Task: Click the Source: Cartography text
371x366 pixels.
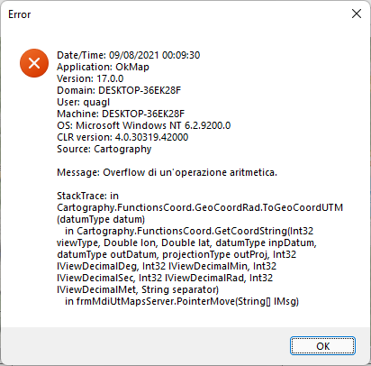Action: (x=104, y=149)
